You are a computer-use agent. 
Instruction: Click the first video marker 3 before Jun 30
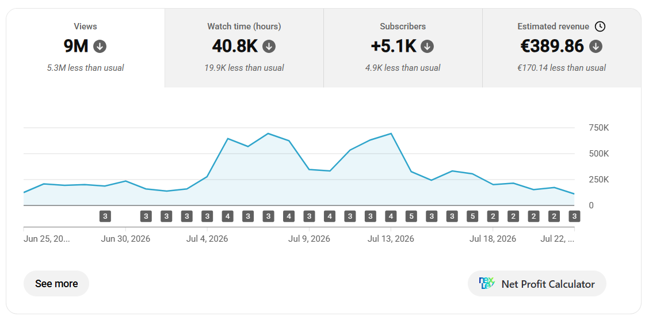click(x=105, y=216)
